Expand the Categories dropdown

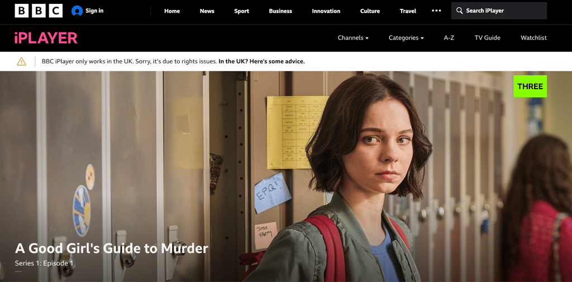(406, 38)
